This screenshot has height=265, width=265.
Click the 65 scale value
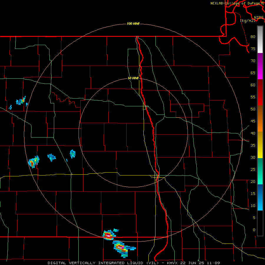click(253, 73)
